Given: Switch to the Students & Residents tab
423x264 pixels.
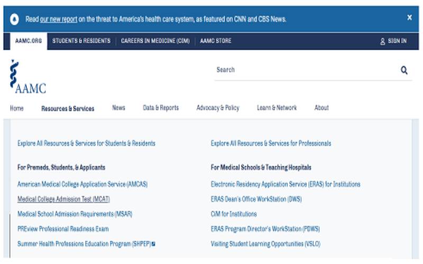Looking at the screenshot, I should point(81,41).
